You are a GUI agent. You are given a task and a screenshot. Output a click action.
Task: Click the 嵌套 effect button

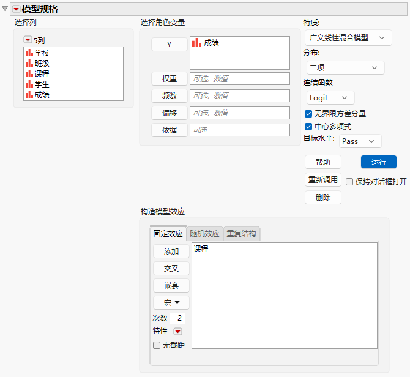[x=171, y=285]
